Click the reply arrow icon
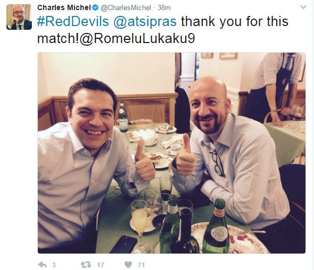314x270 pixels. pyautogui.click(x=42, y=265)
